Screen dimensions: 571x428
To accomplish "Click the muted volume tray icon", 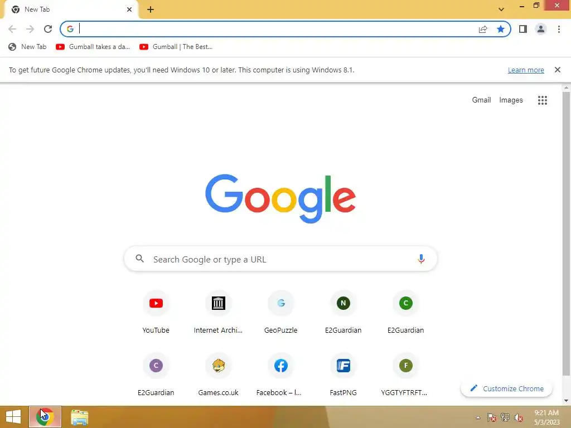I will [x=518, y=417].
